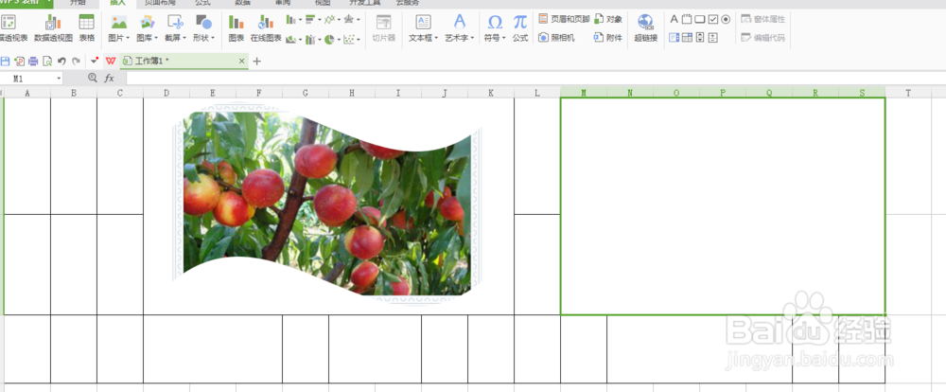Insert a list box form control
Screen dimensions: 946x392
(x=674, y=38)
